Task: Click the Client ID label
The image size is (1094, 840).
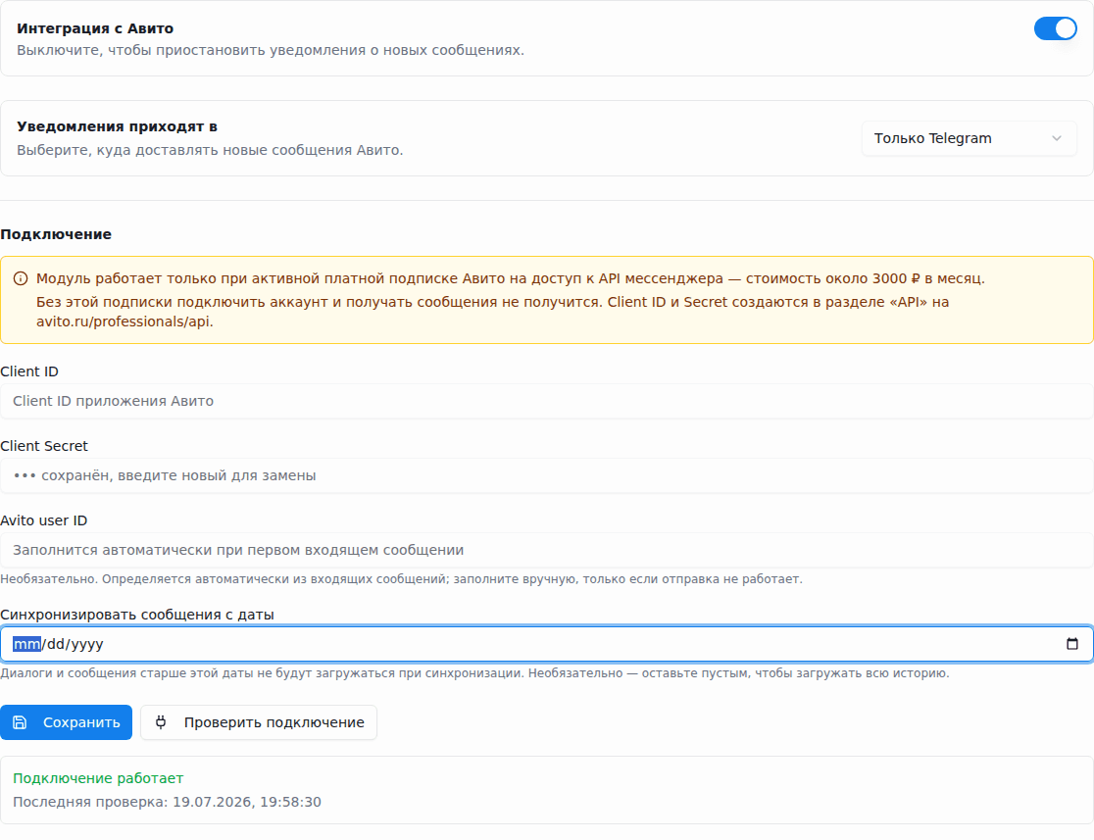Action: (29, 371)
